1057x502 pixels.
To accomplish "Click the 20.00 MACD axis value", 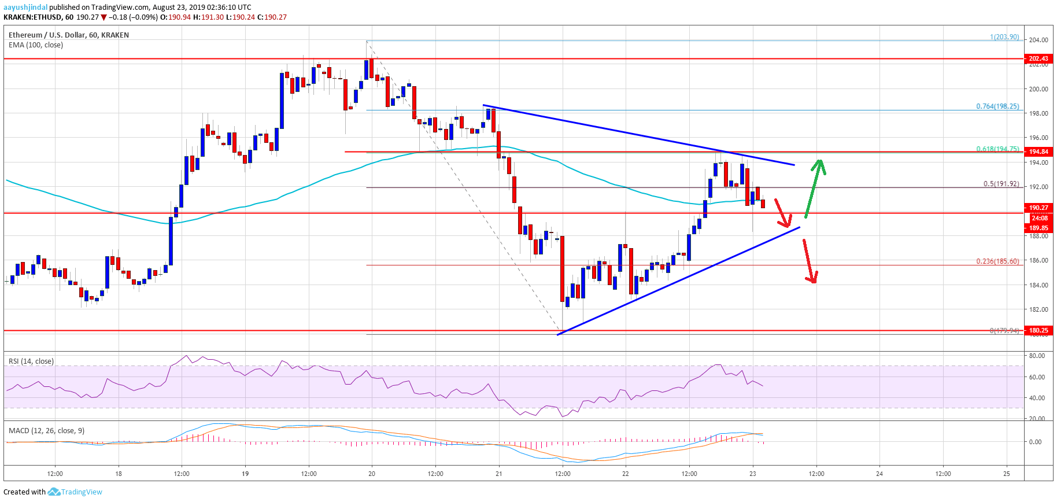I will click(1037, 419).
